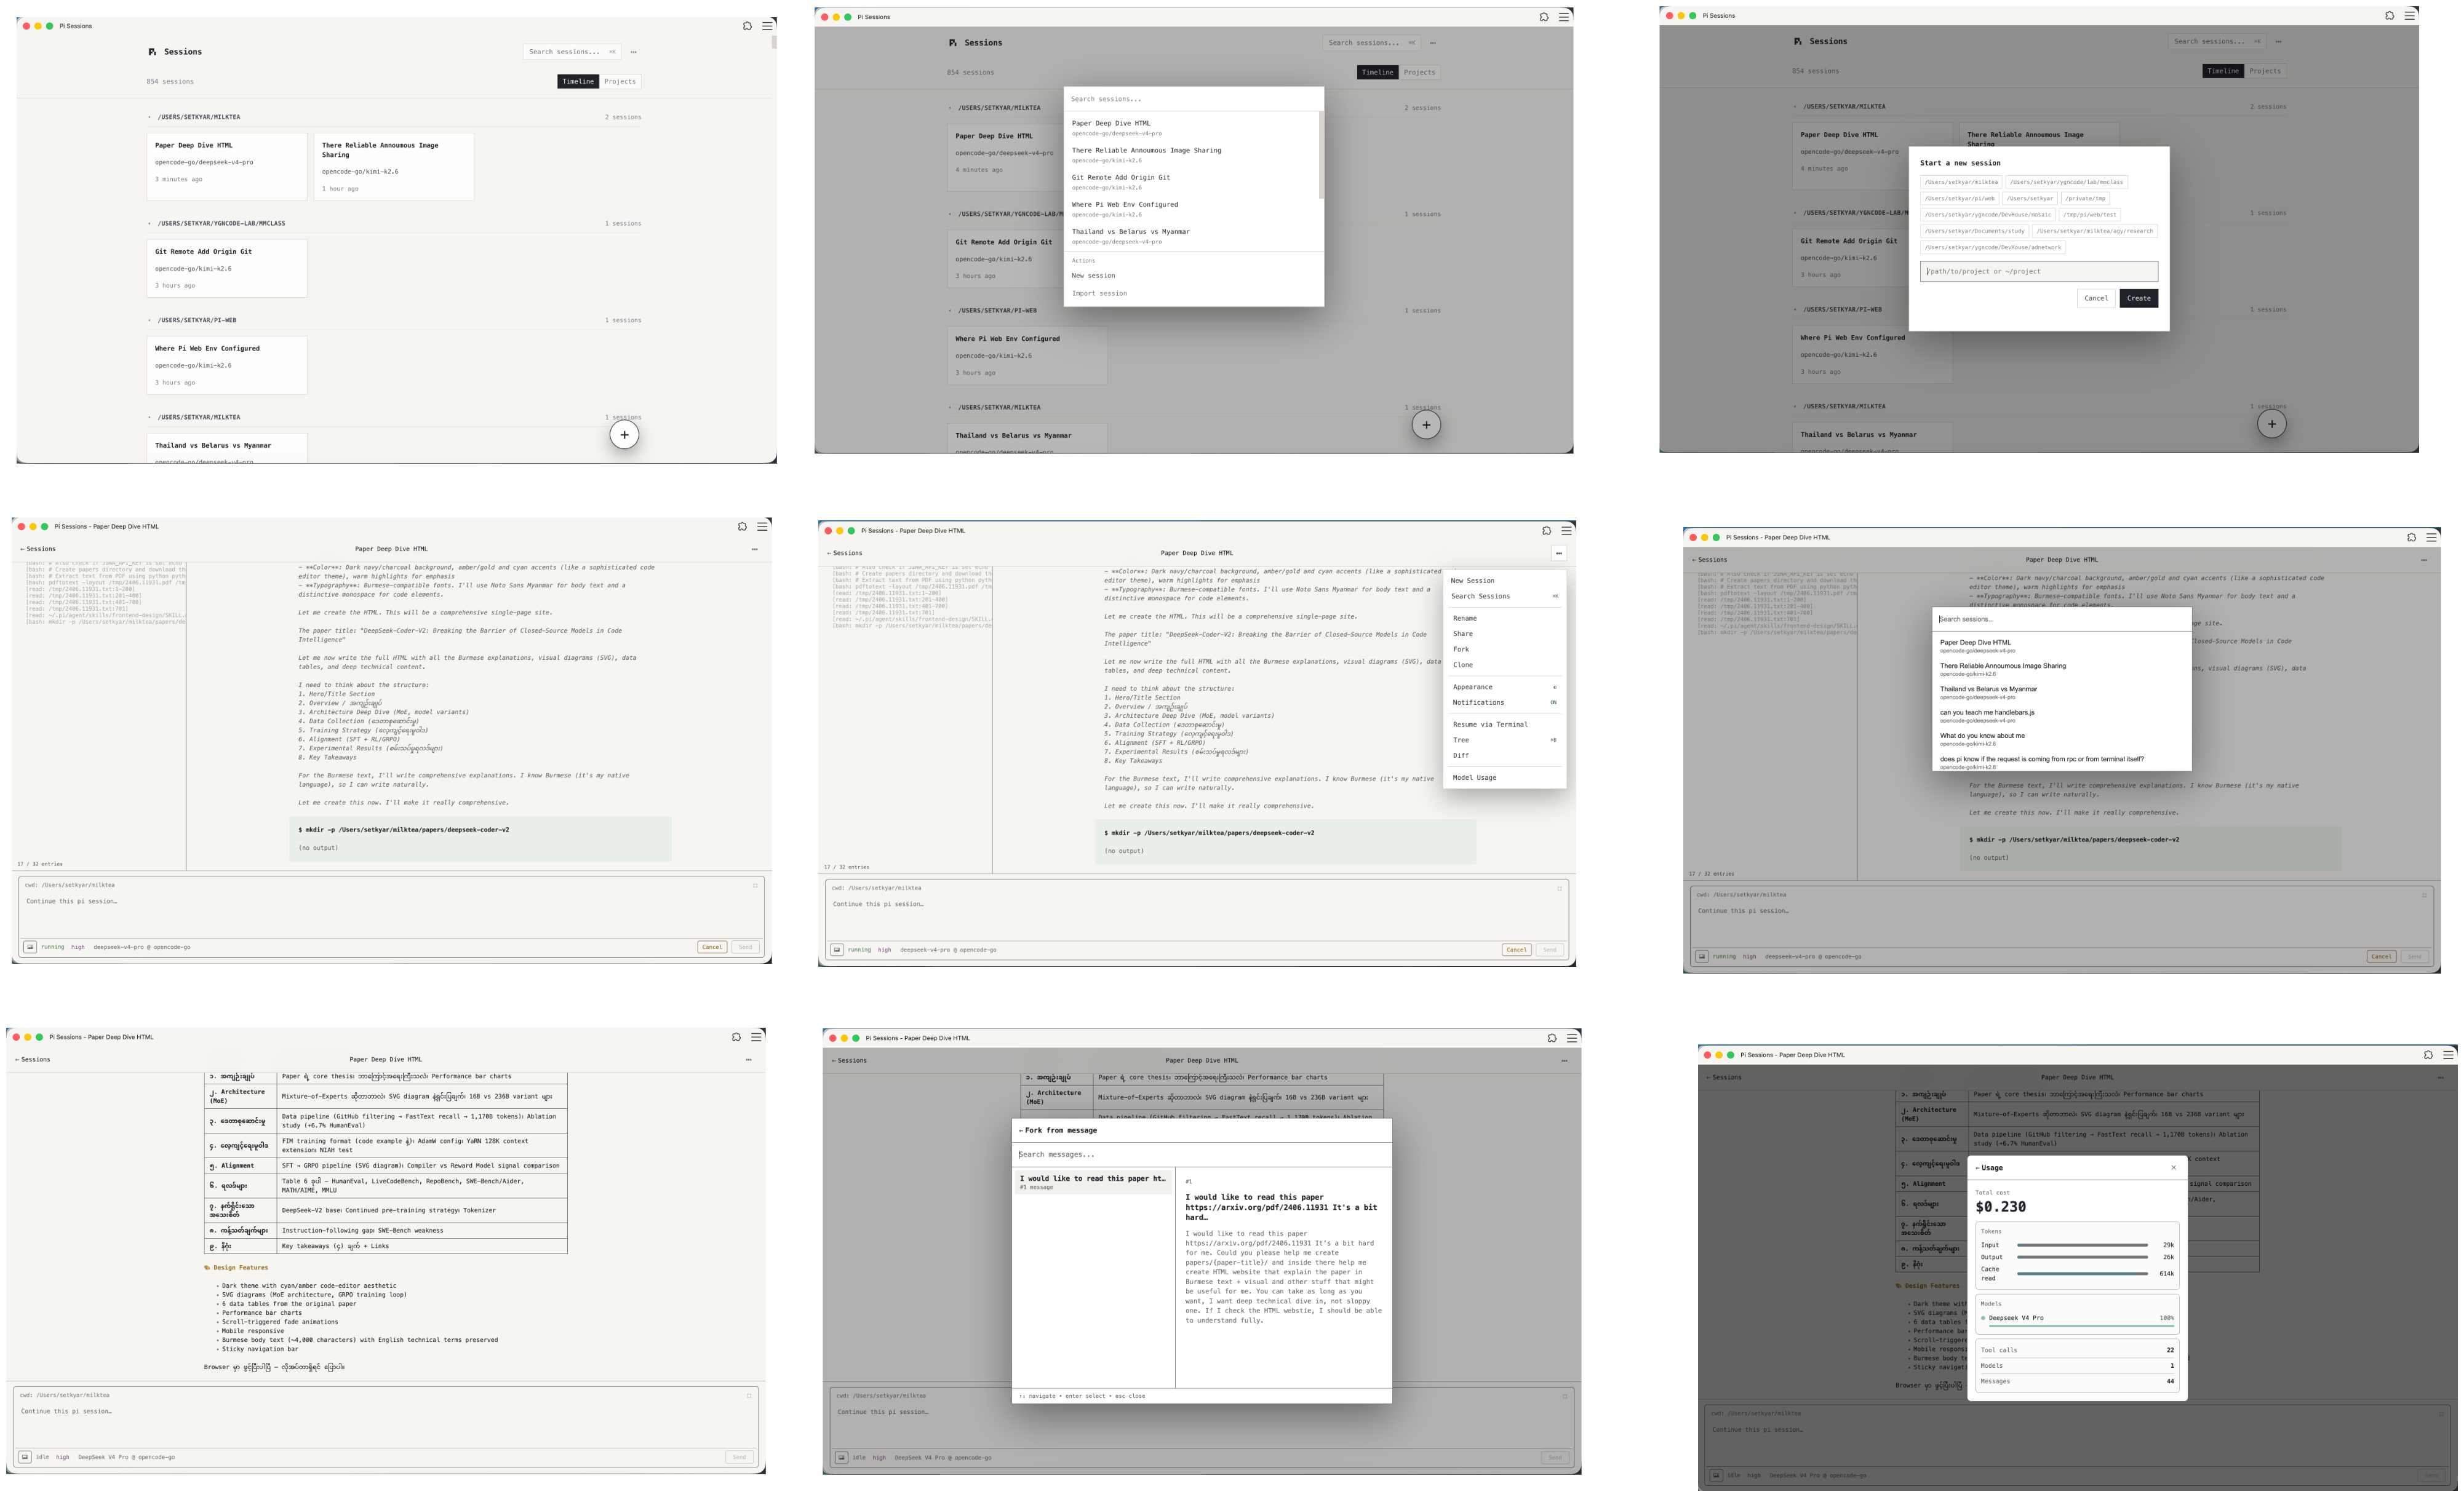Open DeepSeek V4 Pro @ opencode-go model selector, overlay-free idle window
Image resolution: width=2464 pixels, height=1497 pixels.
pos(127,1457)
